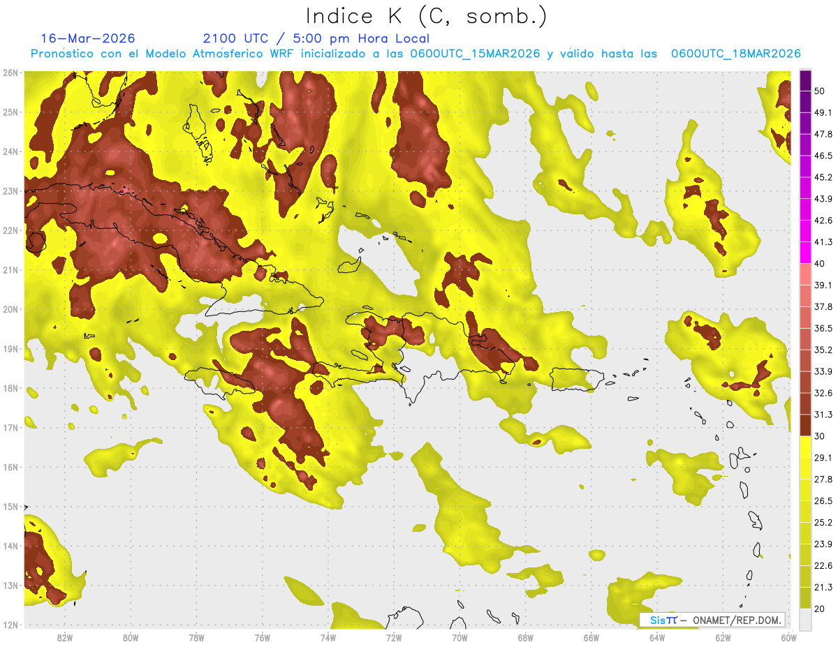The image size is (838, 647).
Task: Click the '78W' longitude label
Action: [x=196, y=638]
